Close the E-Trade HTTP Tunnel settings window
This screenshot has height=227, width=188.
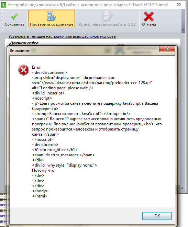179,5
